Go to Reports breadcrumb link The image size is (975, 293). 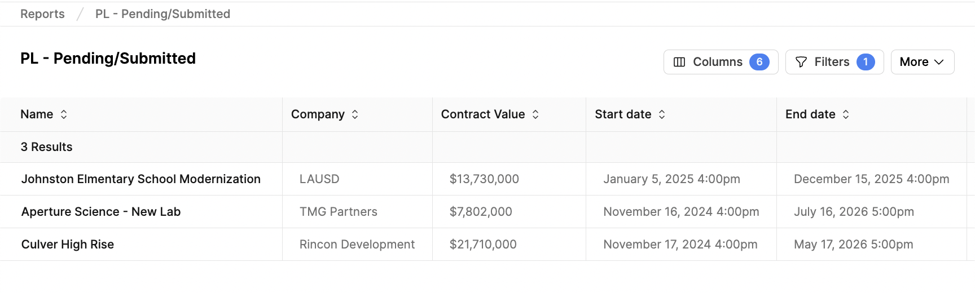[x=42, y=14]
